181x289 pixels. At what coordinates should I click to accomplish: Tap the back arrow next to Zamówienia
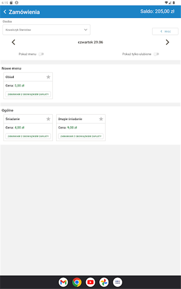pyautogui.click(x=5, y=12)
